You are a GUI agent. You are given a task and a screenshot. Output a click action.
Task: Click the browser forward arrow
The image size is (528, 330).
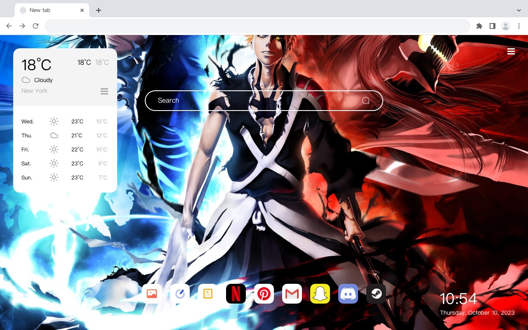pos(22,26)
